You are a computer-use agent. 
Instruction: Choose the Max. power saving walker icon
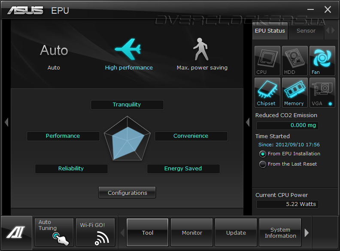click(201, 49)
